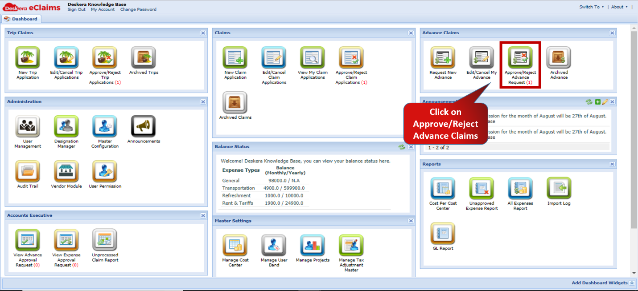Click Approve/Reject Advance Request icon
Screen dimensions: 638x291
[520, 58]
